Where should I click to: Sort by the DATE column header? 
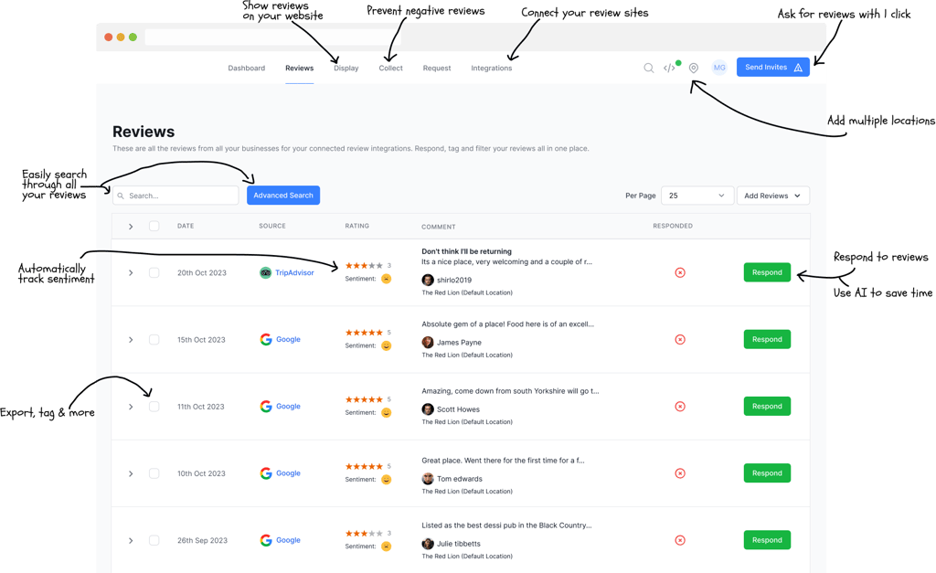click(x=186, y=227)
